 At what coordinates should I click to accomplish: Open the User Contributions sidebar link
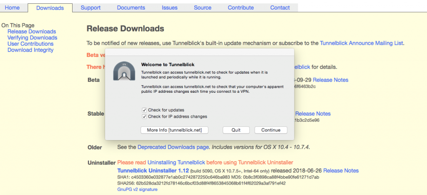click(x=30, y=44)
